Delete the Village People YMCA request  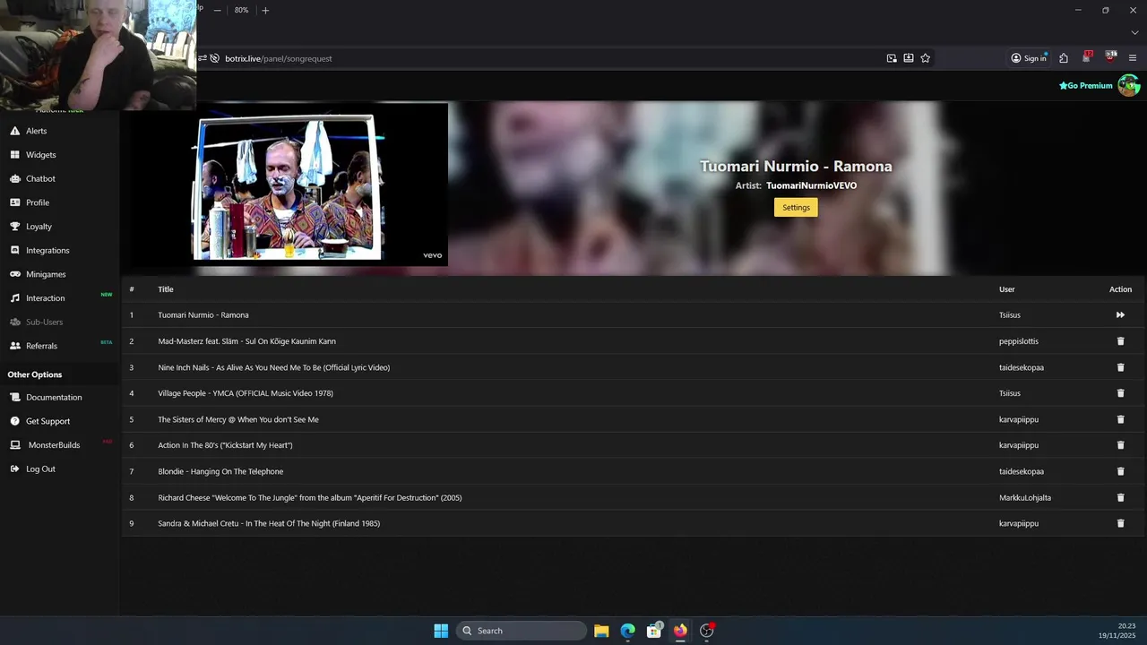[x=1120, y=393]
